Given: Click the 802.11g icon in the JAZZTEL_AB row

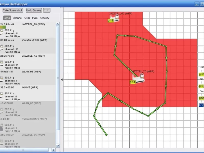Looking at the screenshot, I should 2,62.
